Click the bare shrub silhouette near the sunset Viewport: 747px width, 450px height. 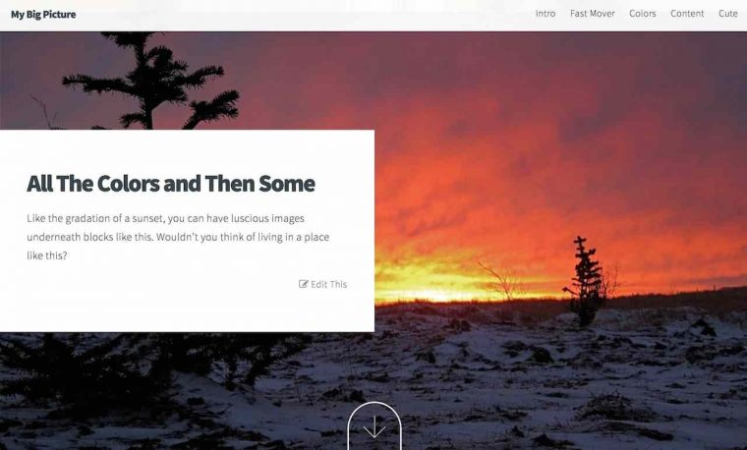(x=500, y=281)
